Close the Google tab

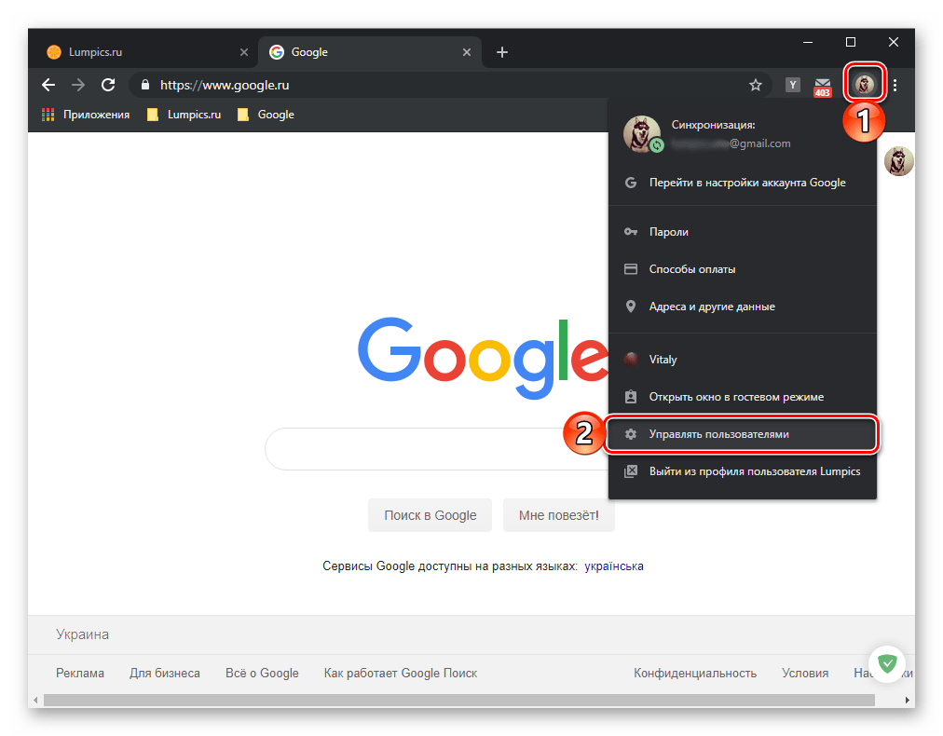[466, 52]
